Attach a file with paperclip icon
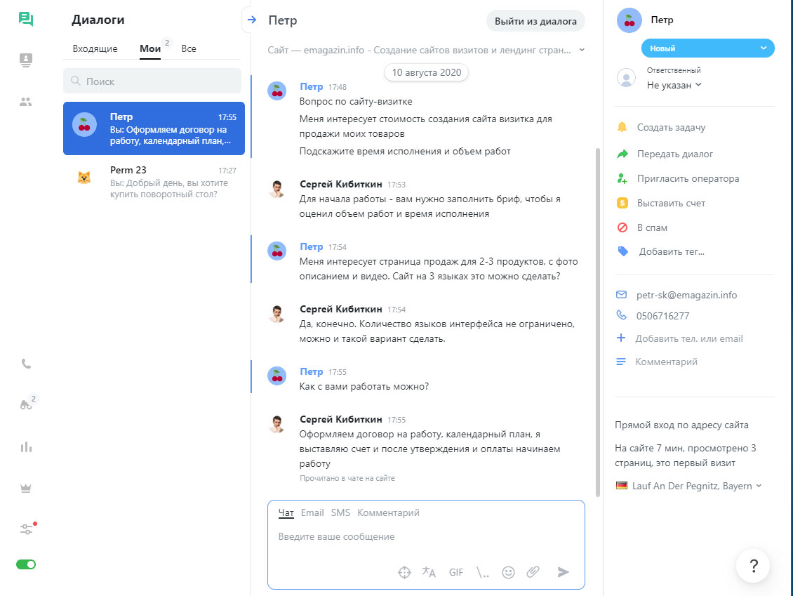Image resolution: width=793 pixels, height=596 pixels. click(533, 572)
